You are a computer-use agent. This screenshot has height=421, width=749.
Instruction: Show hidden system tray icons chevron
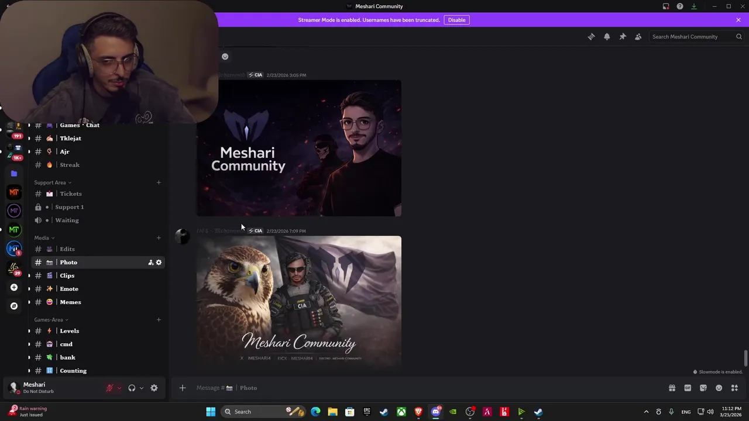click(646, 412)
